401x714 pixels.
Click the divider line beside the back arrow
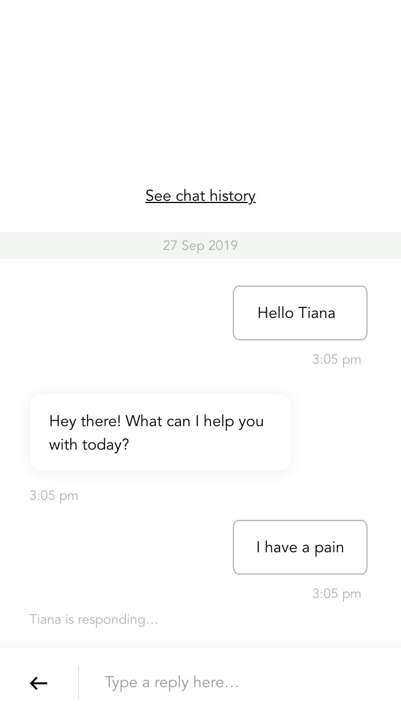[x=79, y=682]
